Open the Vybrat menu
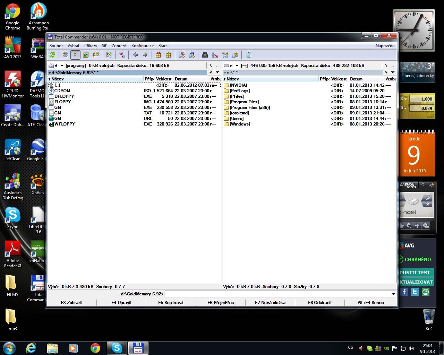This screenshot has width=444, height=355. click(x=74, y=46)
